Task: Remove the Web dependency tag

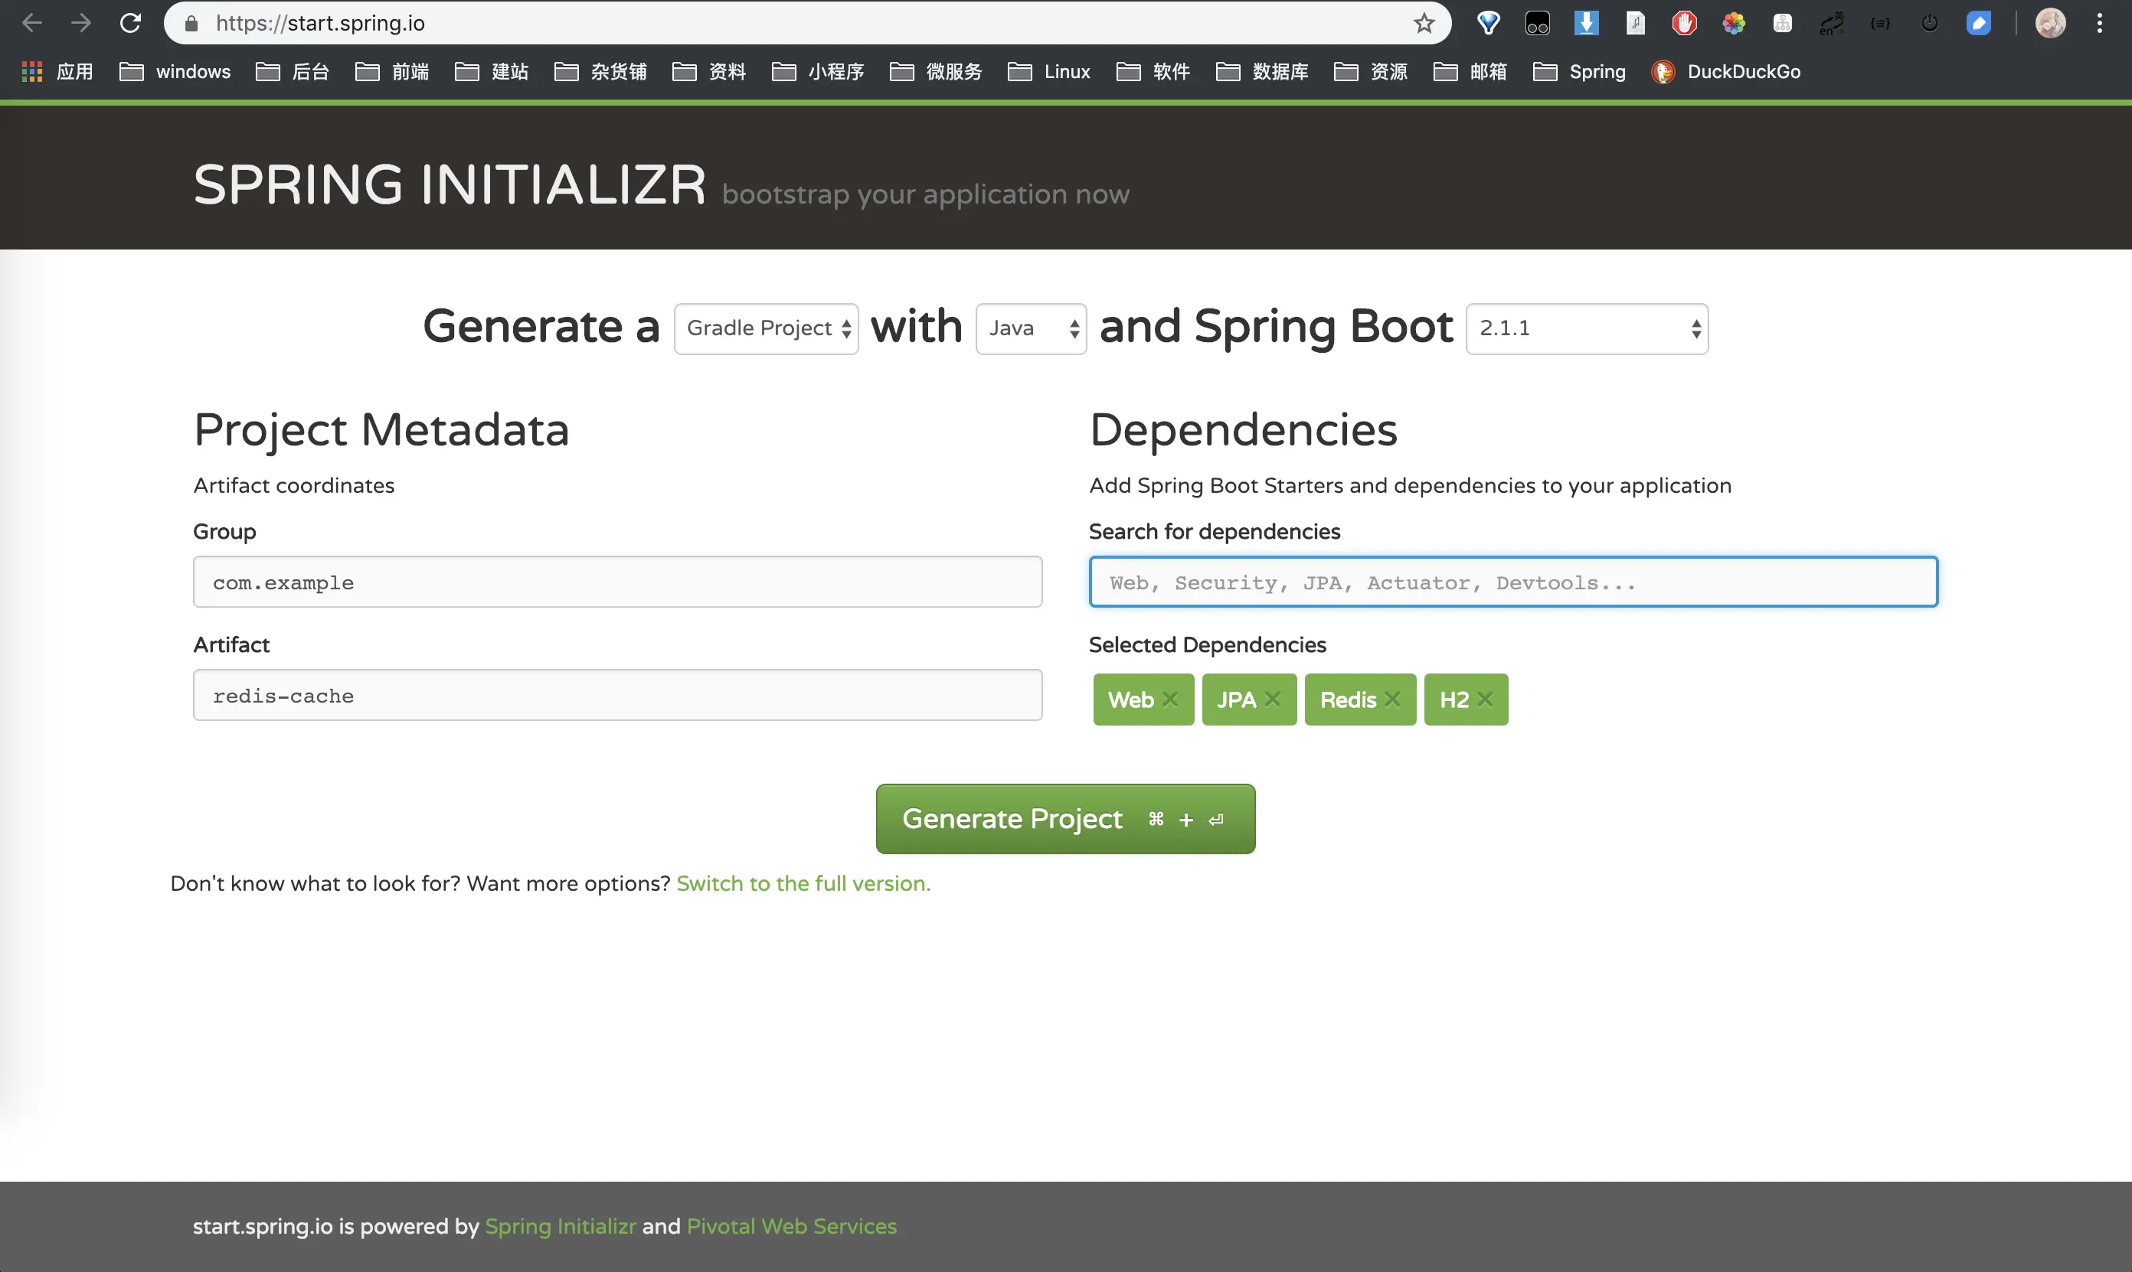Action: (1170, 700)
